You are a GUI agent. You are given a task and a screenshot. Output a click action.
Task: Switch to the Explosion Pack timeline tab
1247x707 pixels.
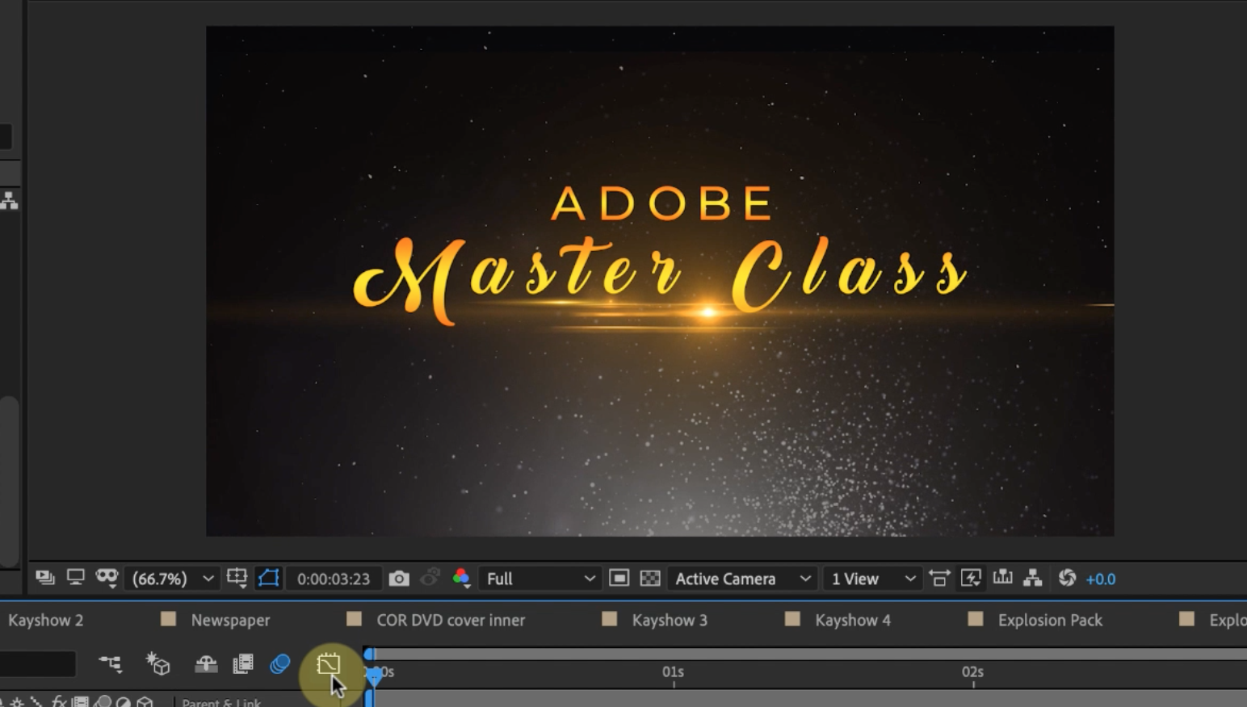1050,620
